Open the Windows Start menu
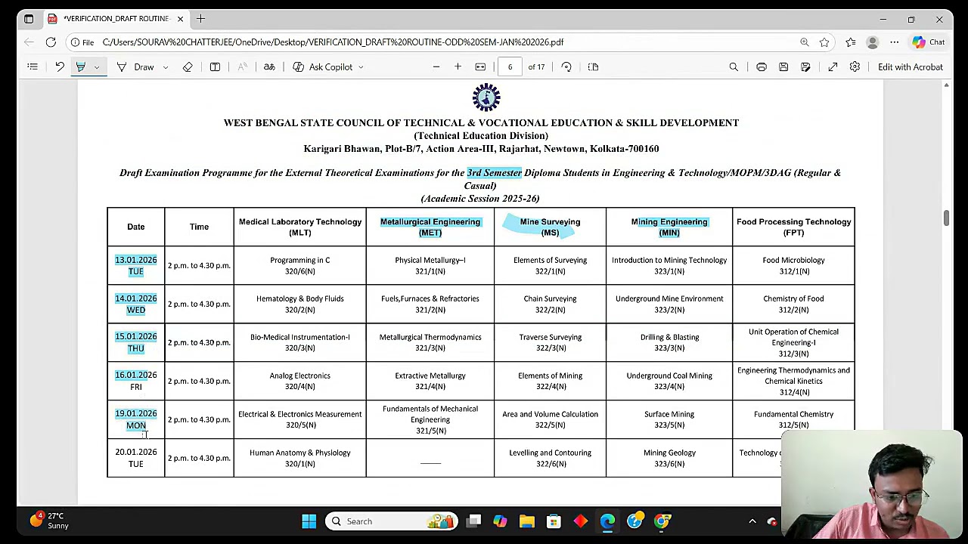Screen dimensions: 968x544 [309, 521]
